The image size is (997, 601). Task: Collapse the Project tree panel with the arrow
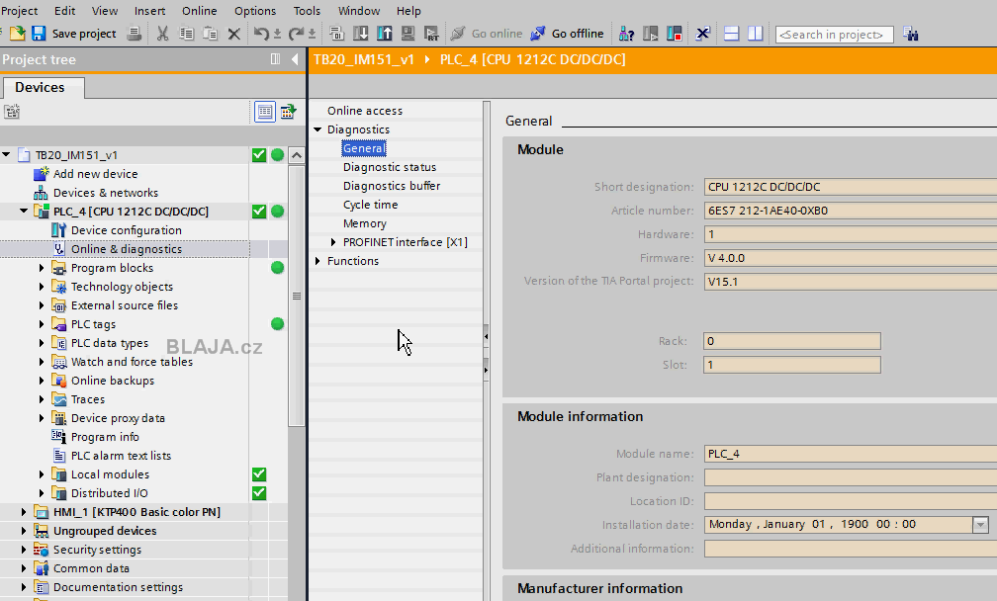[x=295, y=59]
